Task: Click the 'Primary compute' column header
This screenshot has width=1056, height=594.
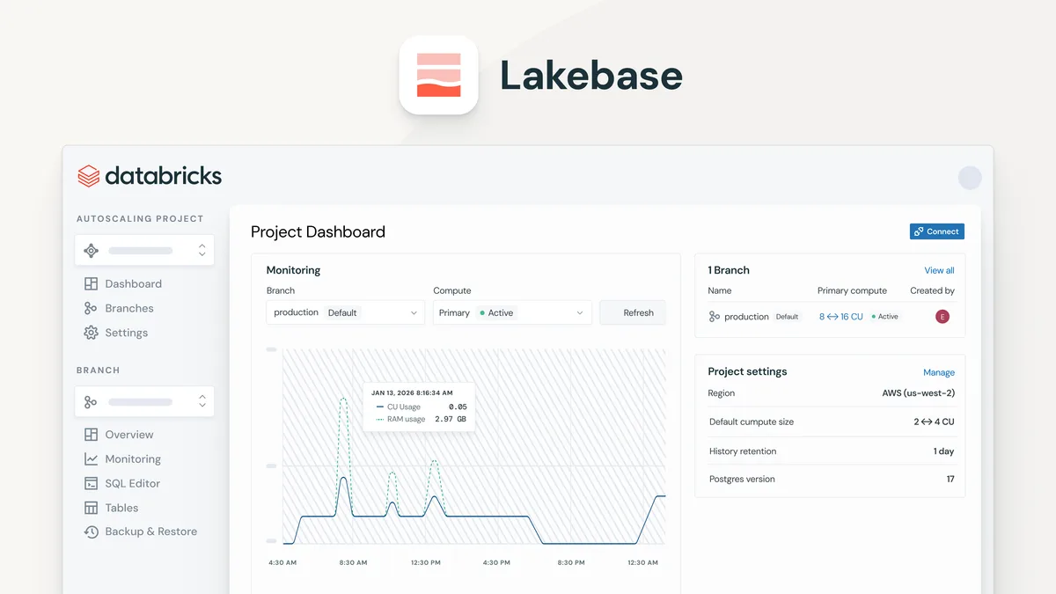Action: [x=852, y=290]
